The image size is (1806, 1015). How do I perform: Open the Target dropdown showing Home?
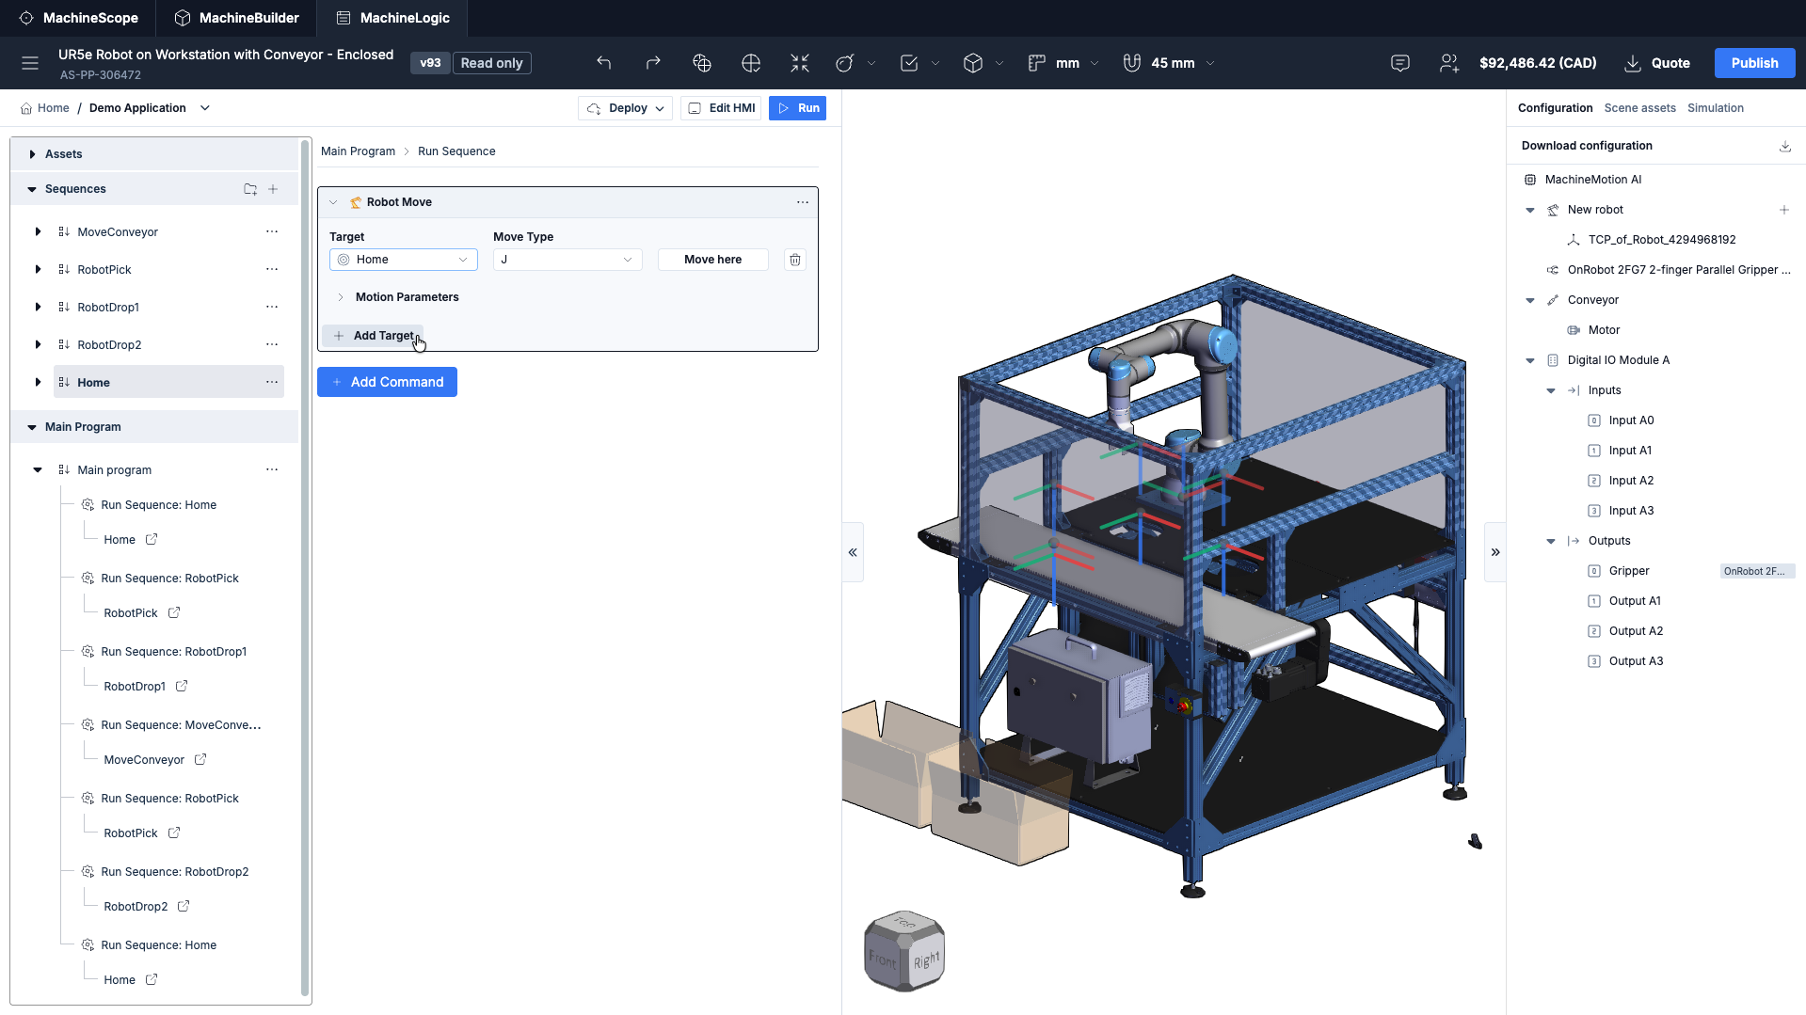[404, 260]
